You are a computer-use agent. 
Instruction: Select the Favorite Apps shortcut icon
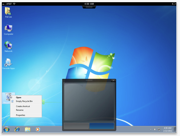click(8, 64)
